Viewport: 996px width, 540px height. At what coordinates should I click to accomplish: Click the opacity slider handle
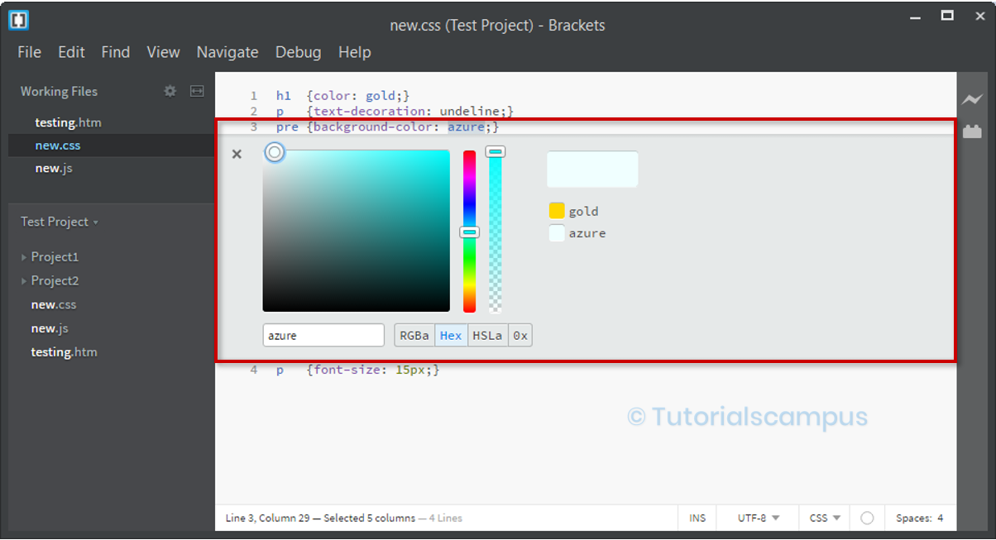496,151
